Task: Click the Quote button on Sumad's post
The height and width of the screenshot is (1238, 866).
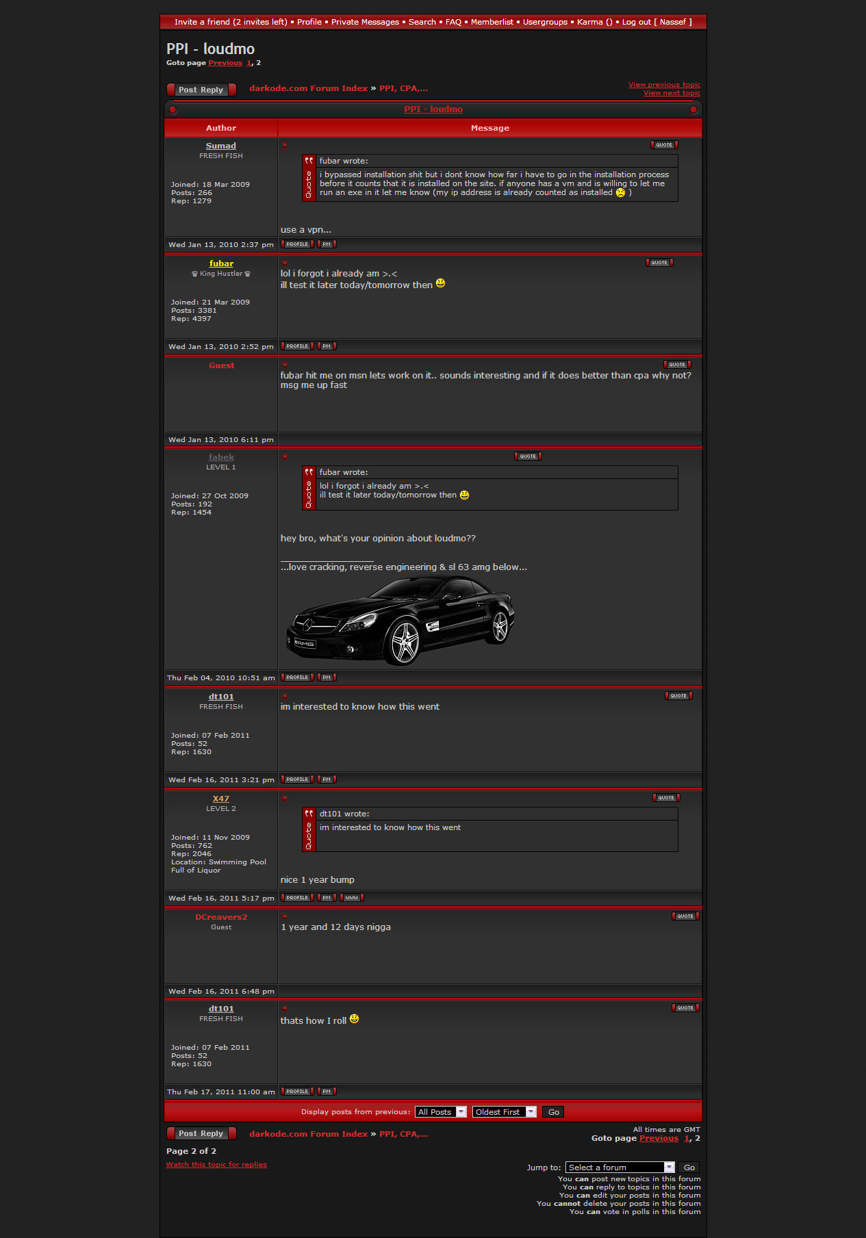Action: pos(663,145)
